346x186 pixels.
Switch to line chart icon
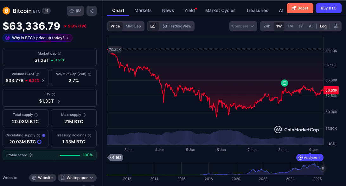[153, 26]
